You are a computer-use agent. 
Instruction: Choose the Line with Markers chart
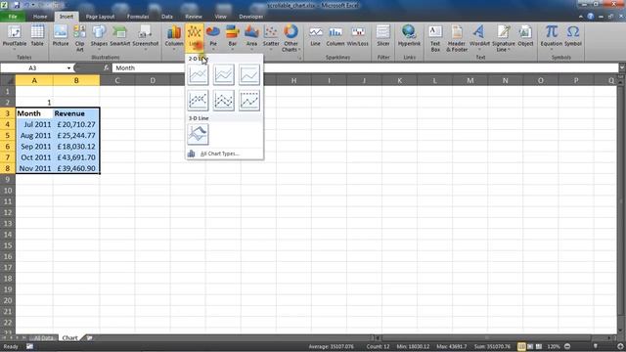click(x=198, y=100)
